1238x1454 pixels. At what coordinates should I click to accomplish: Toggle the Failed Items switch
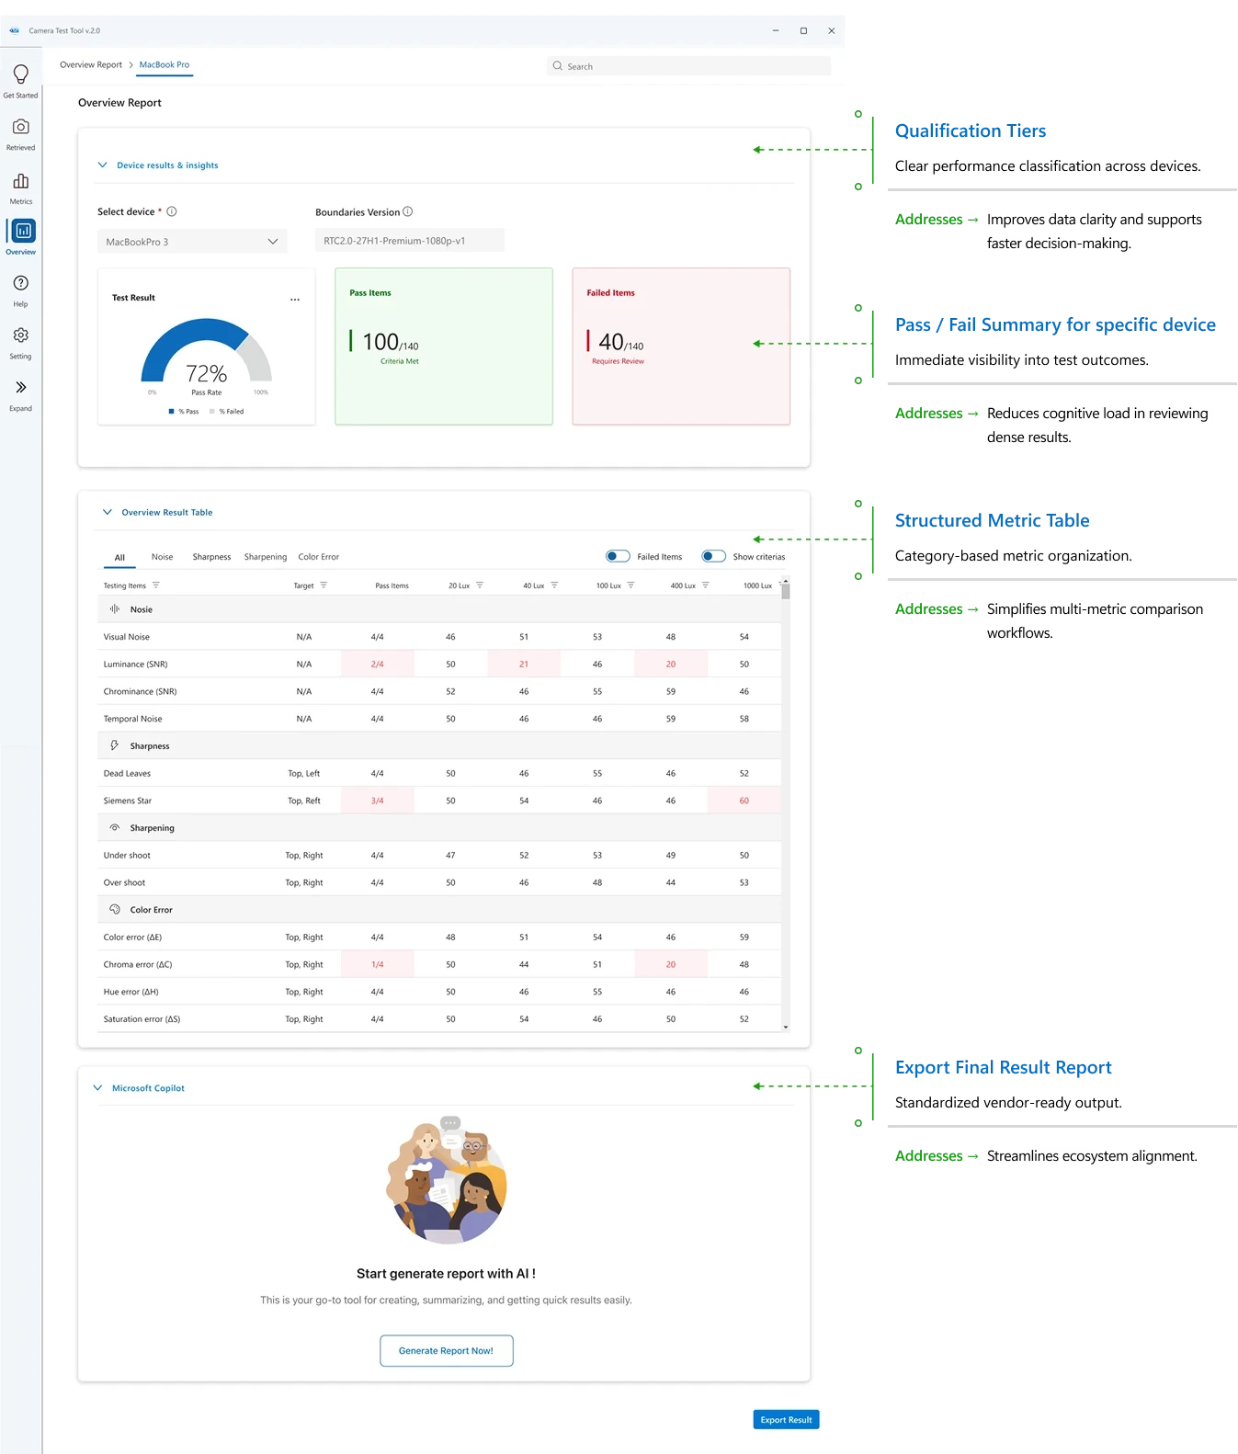(618, 556)
